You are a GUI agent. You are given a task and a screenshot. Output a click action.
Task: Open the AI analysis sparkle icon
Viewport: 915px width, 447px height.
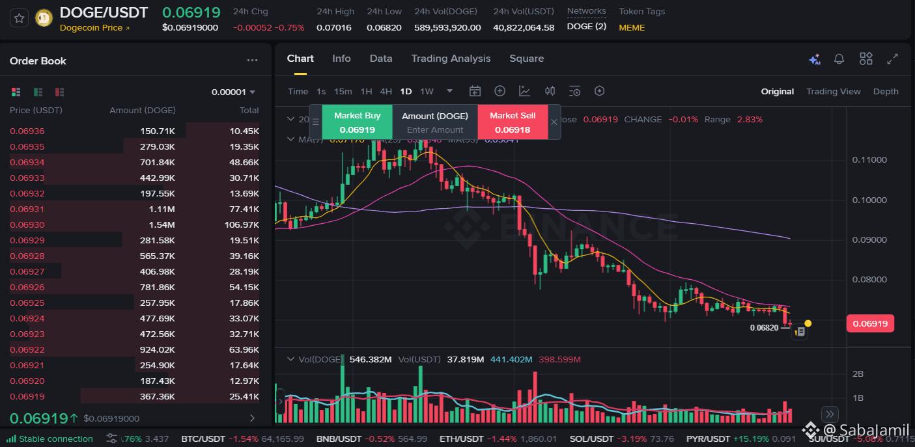pyautogui.click(x=814, y=59)
